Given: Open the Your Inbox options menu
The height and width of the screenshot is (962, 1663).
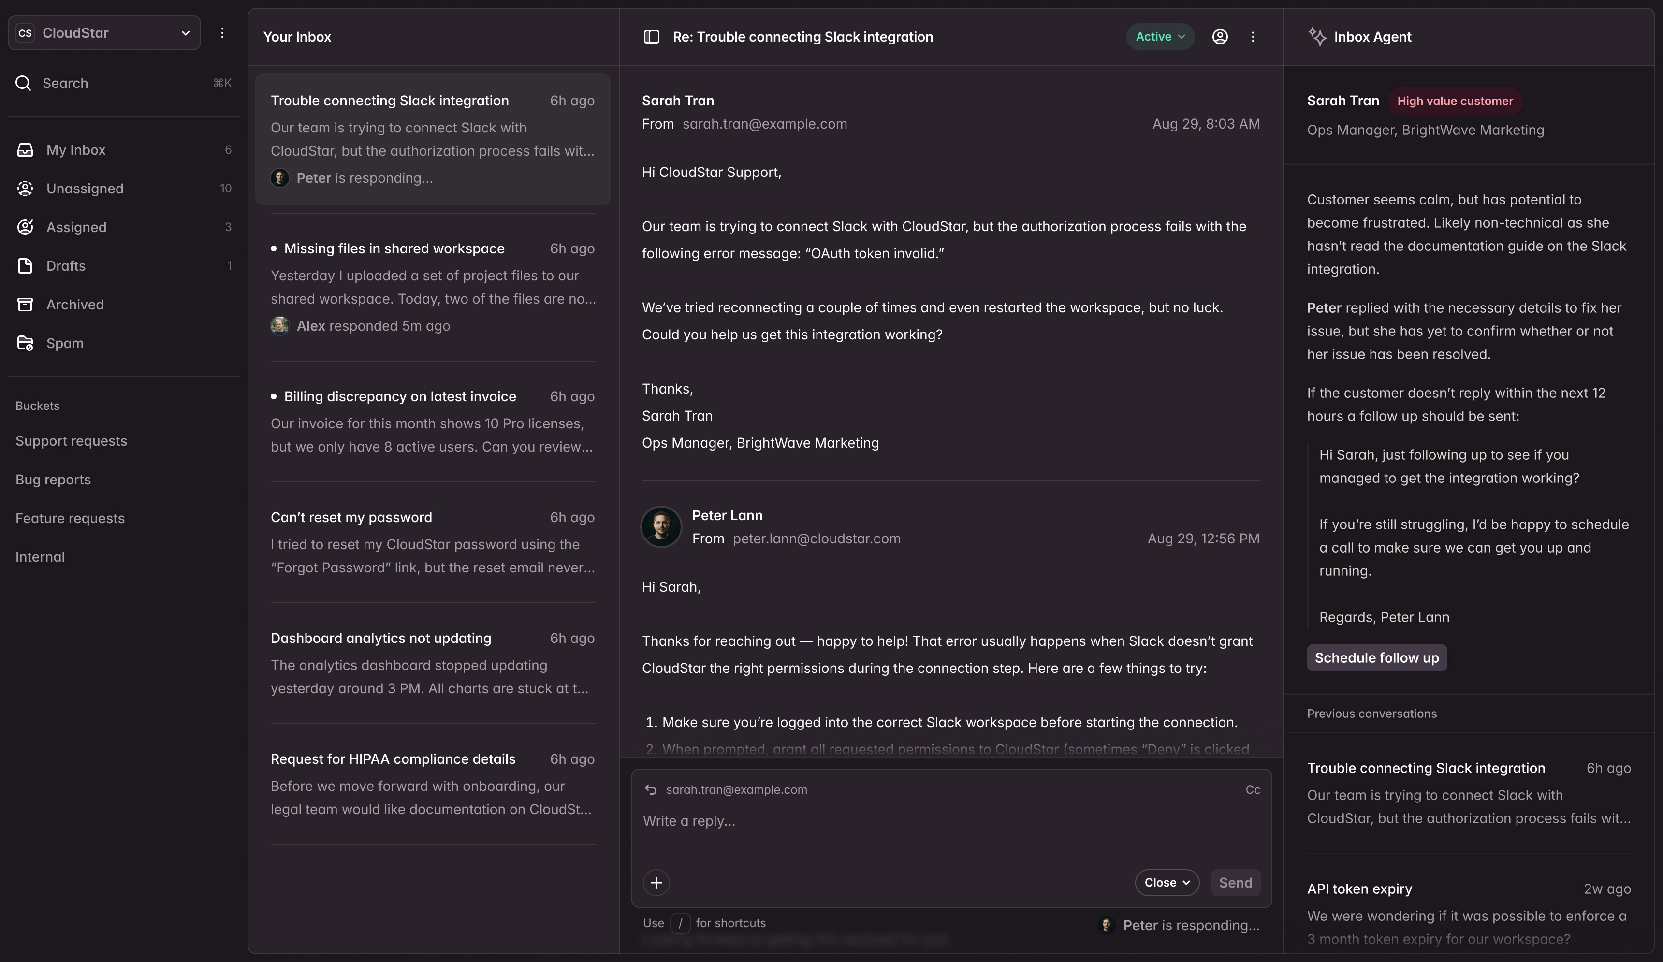Looking at the screenshot, I should coord(222,33).
